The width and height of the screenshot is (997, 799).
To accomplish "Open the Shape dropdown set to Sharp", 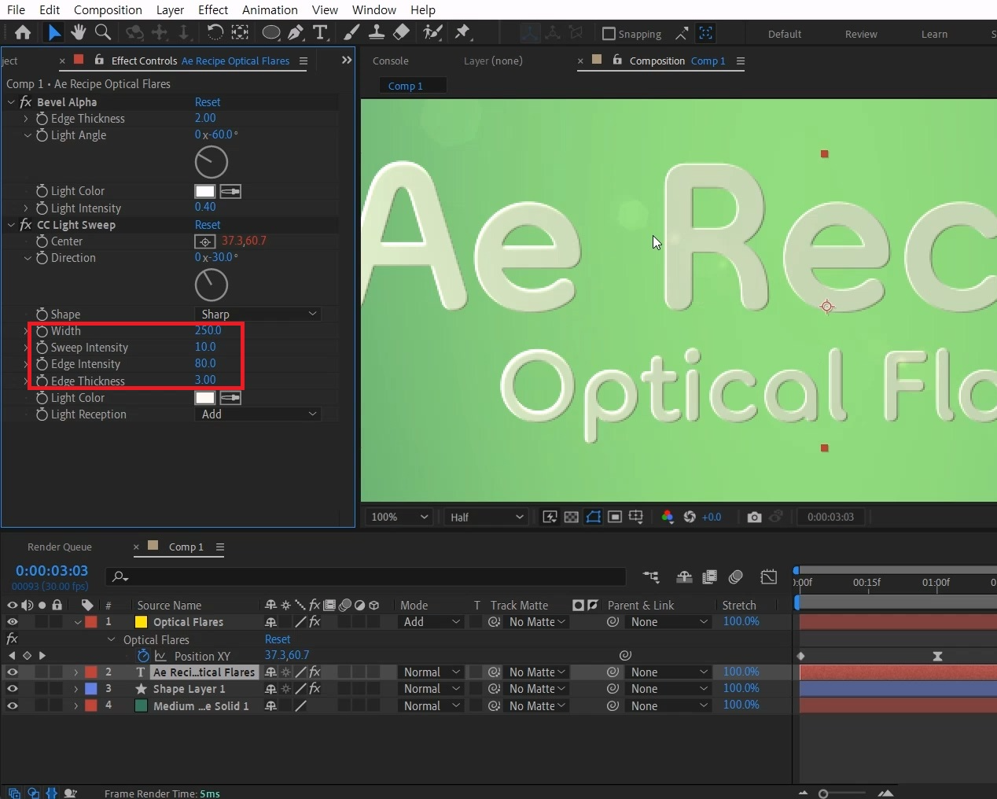I will click(257, 314).
